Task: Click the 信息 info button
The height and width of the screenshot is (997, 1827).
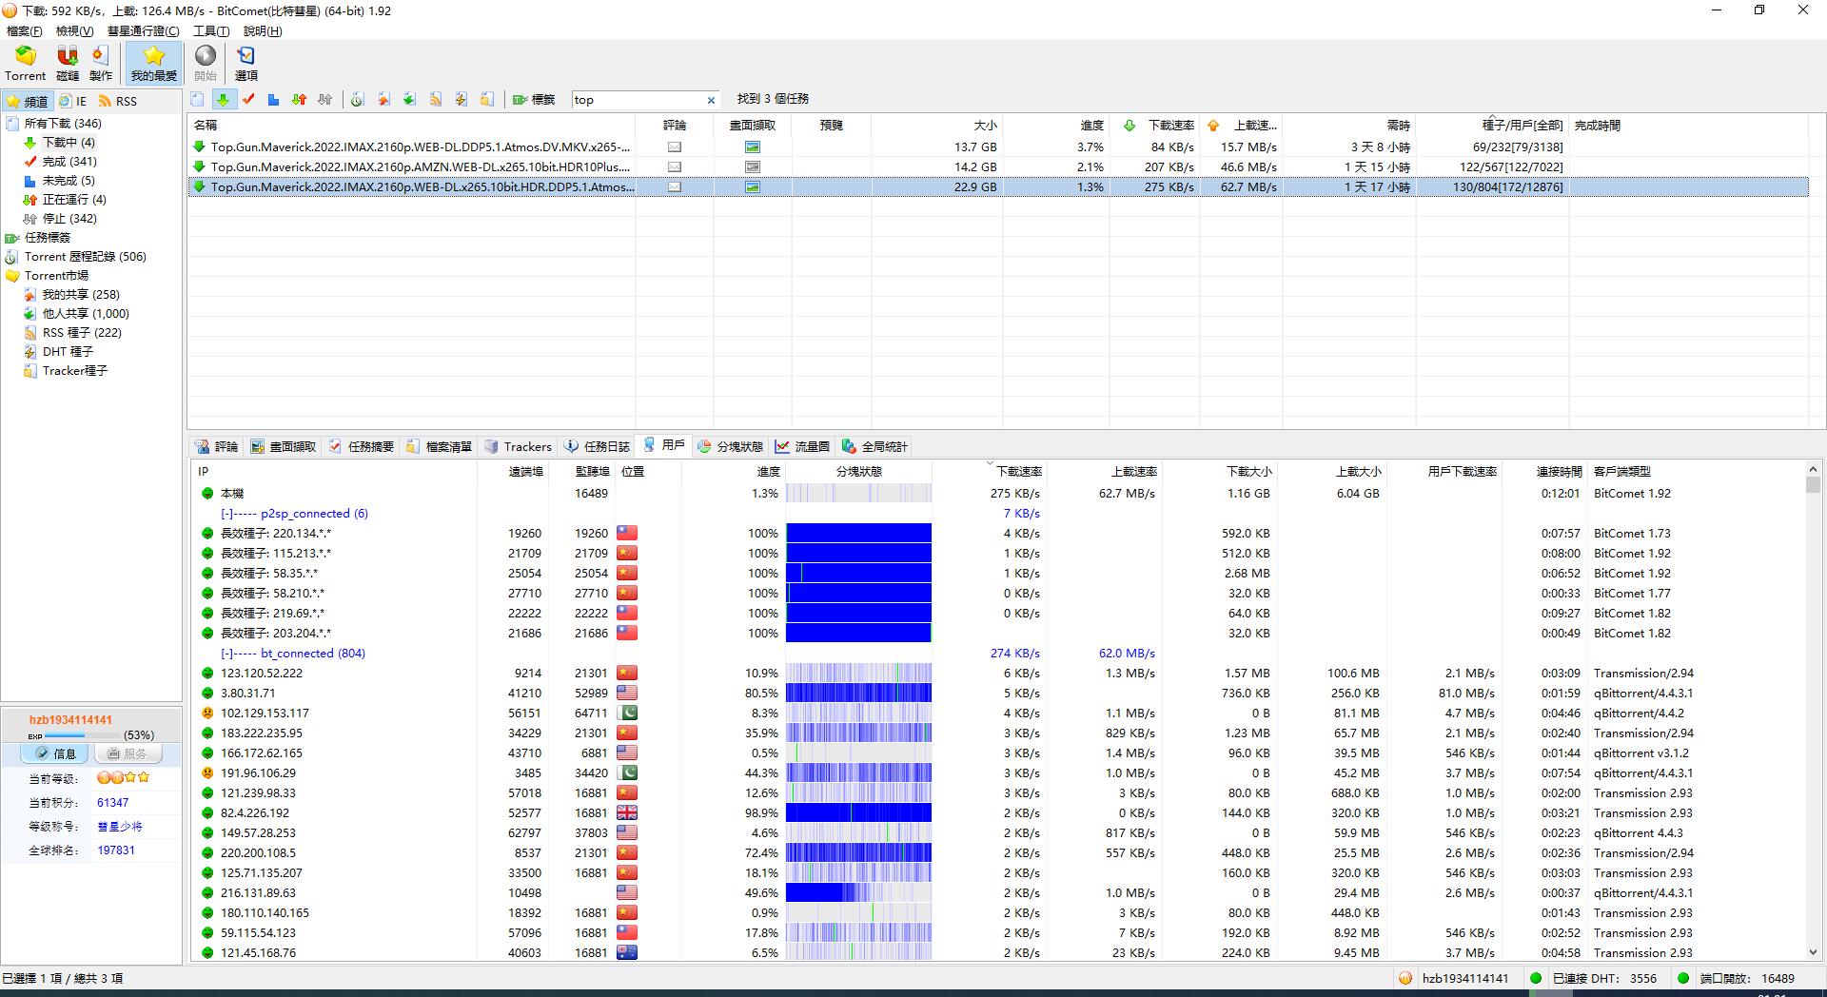Action: [x=55, y=753]
